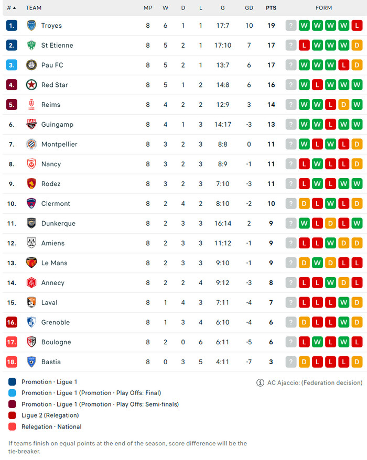Open the Pau FC team logo

[31, 65]
